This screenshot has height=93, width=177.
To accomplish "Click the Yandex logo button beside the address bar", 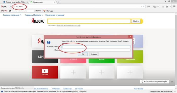I will (4, 7).
